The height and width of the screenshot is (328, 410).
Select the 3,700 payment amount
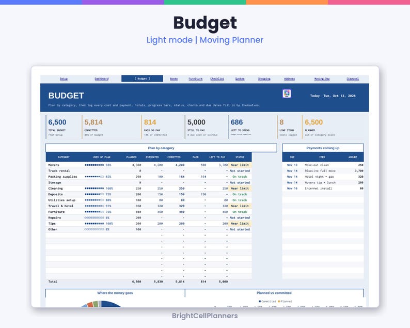[x=359, y=171]
